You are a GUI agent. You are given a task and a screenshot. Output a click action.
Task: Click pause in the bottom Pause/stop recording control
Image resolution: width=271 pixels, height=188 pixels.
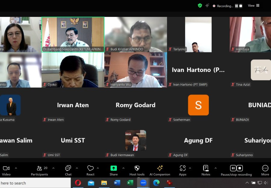233,168
